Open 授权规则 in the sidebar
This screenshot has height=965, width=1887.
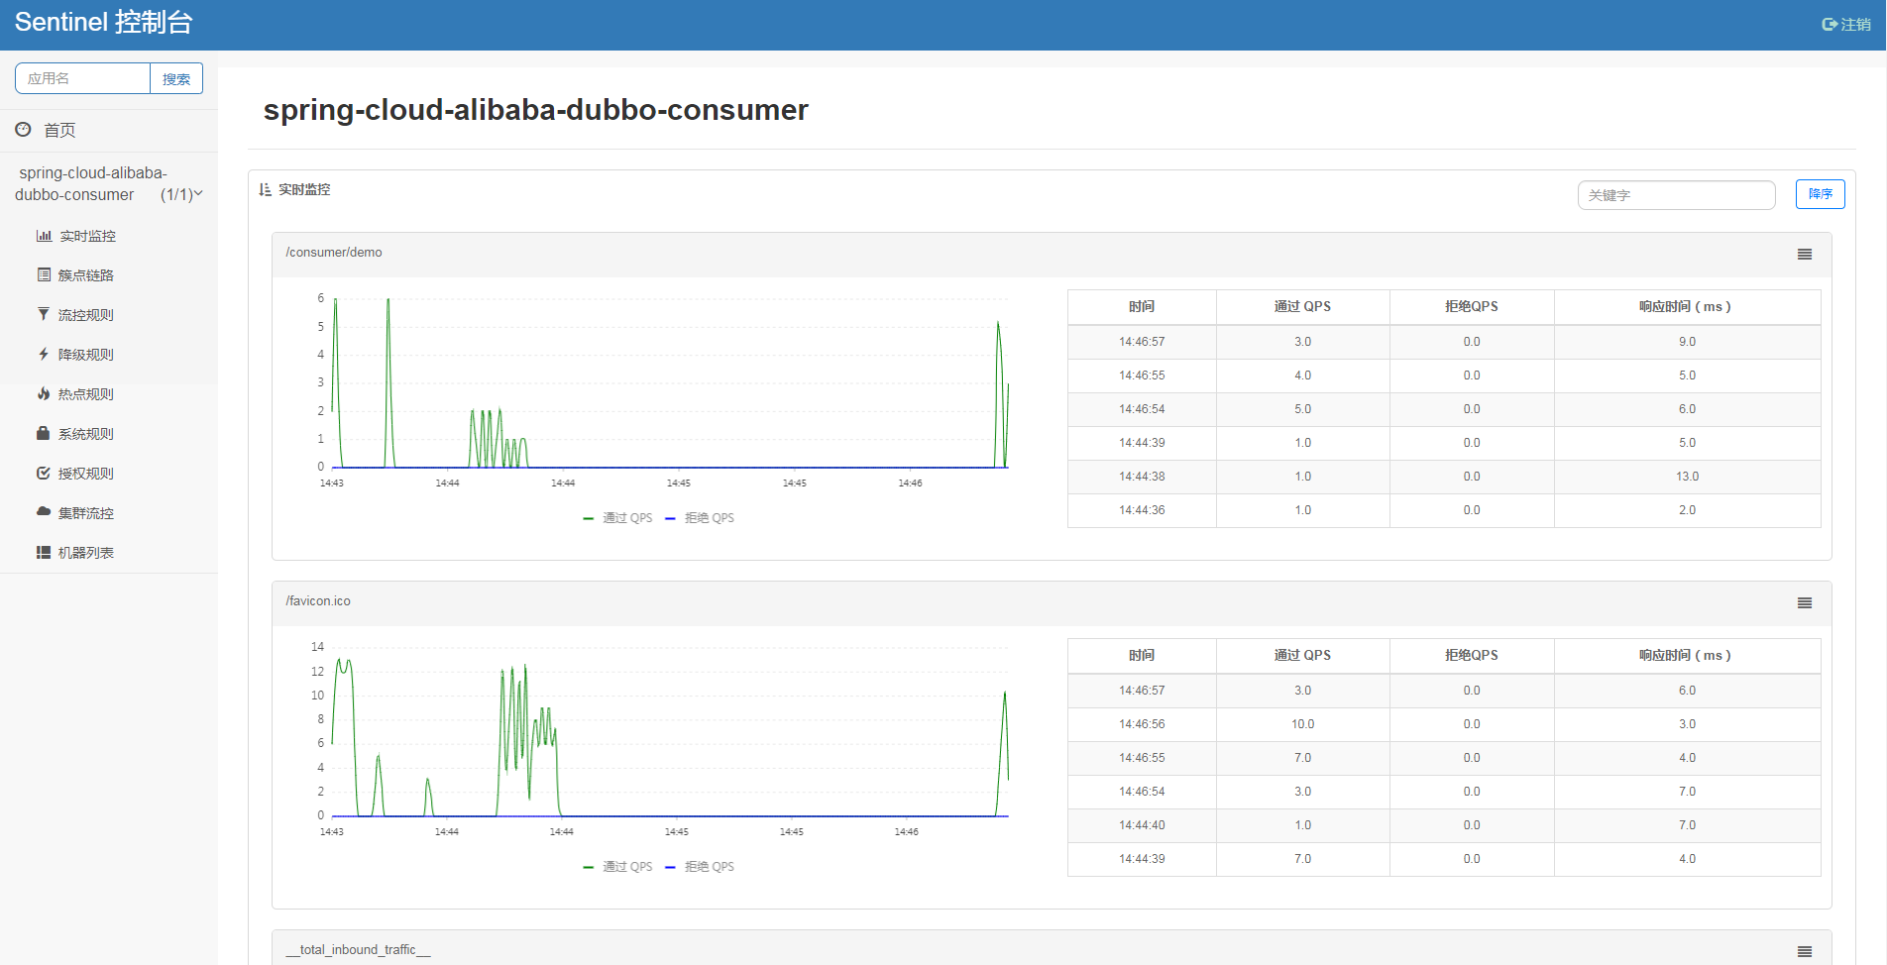86,474
